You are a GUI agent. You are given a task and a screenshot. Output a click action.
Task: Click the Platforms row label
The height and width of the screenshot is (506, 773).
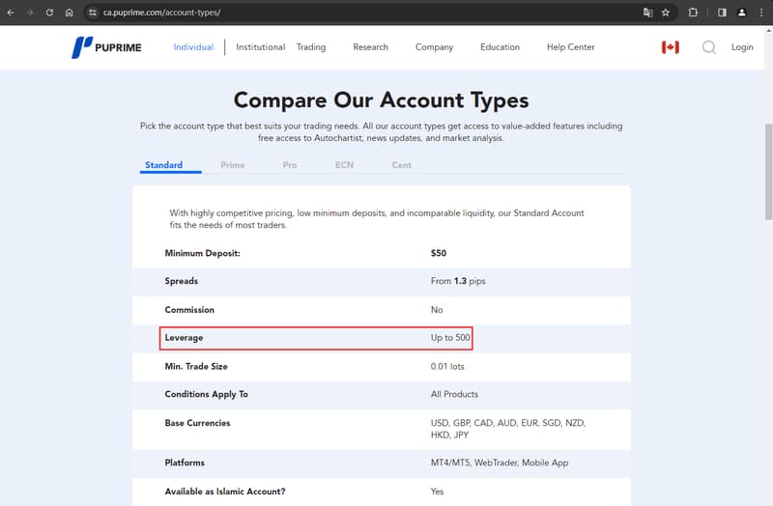[x=185, y=464]
